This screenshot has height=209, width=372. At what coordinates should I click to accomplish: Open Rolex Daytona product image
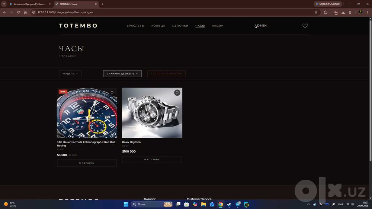coord(152,113)
